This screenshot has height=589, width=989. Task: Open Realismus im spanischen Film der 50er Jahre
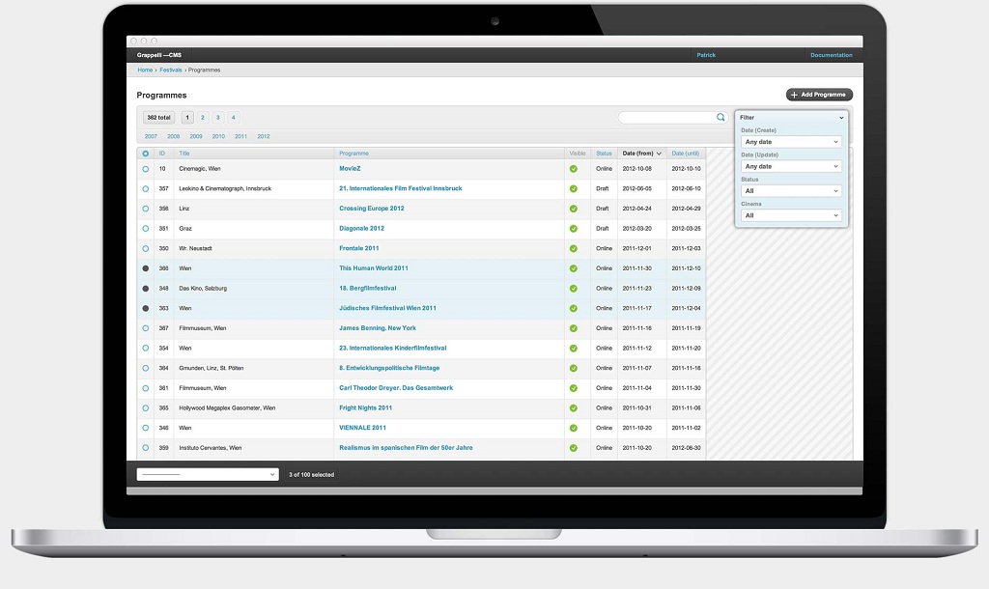point(406,448)
